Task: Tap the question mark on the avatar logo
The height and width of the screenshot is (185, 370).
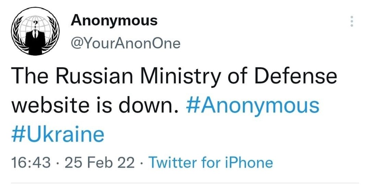Action: pos(35,24)
